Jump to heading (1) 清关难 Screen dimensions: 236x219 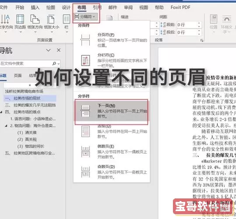[27, 133]
